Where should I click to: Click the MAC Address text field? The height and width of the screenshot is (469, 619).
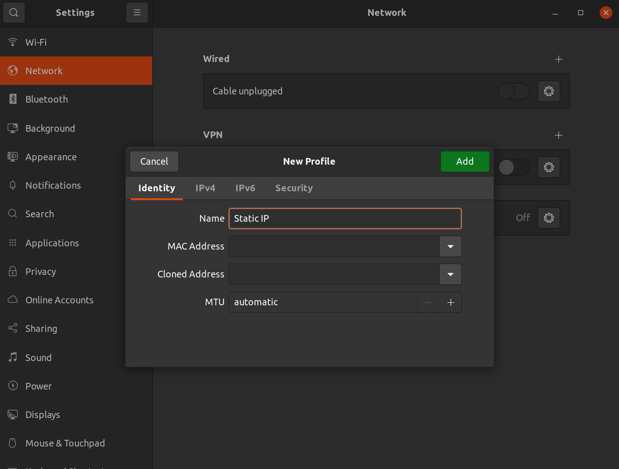point(334,246)
